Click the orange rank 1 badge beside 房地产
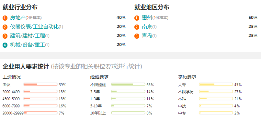The height and width of the screenshot is (119, 261). click(5, 18)
